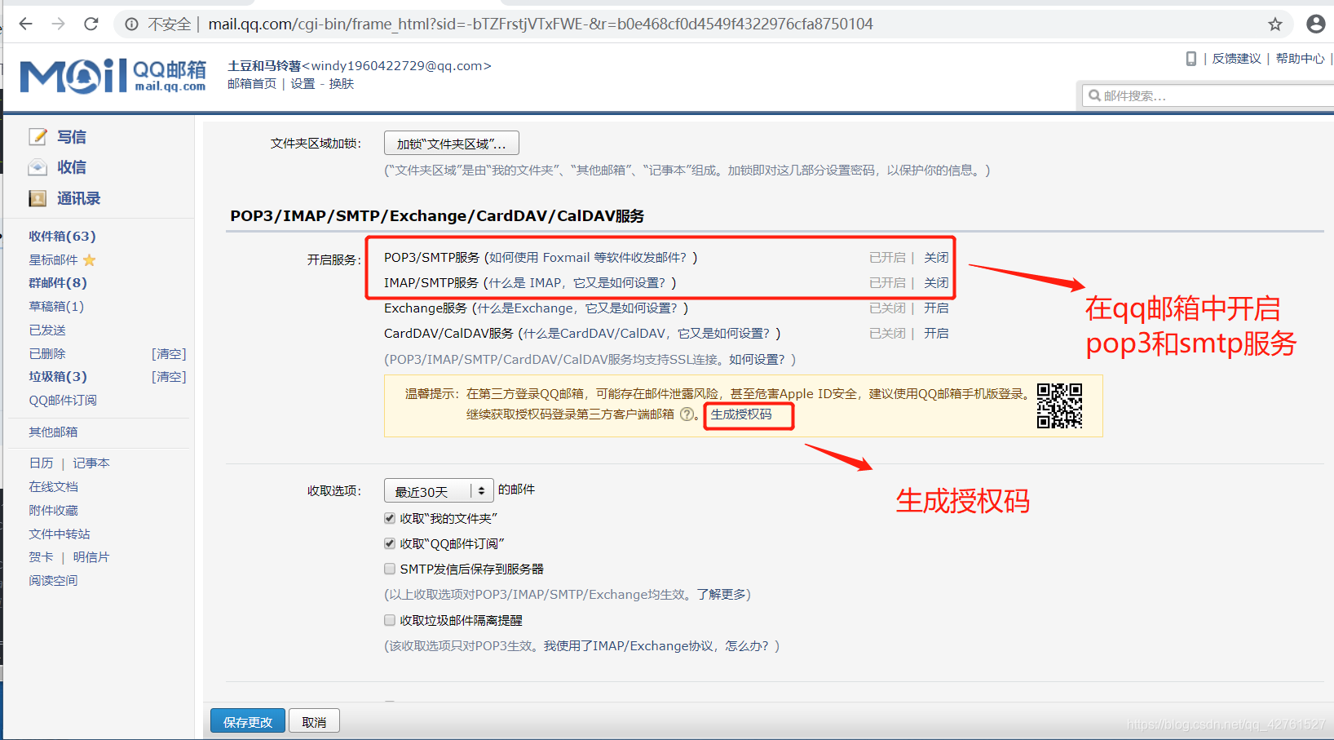Click 加锁“文件夹区域”... button

pos(452,144)
